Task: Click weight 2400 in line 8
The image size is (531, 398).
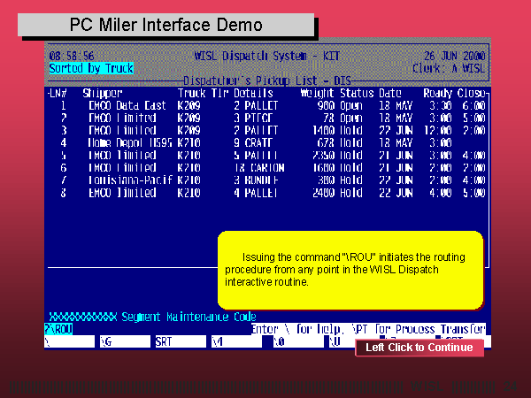Action: coord(323,193)
